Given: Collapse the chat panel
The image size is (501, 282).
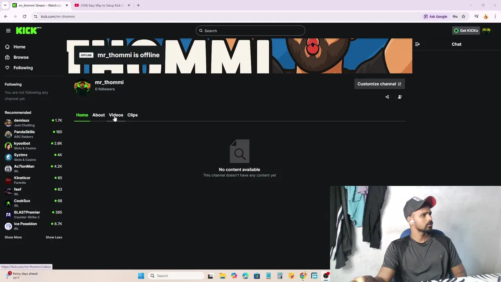Looking at the screenshot, I should [417, 44].
